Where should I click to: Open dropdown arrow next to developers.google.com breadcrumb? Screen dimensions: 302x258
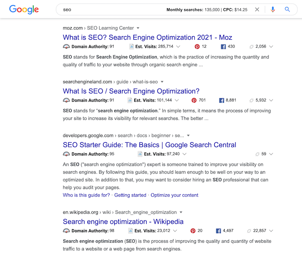pos(188,136)
